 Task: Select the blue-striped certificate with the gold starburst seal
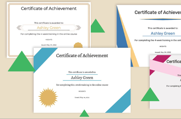coord(82,80)
